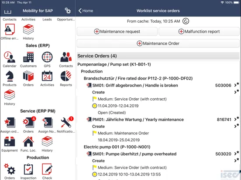Open Offline errors warning icon
This screenshot has width=241, height=180.
[x=10, y=29]
